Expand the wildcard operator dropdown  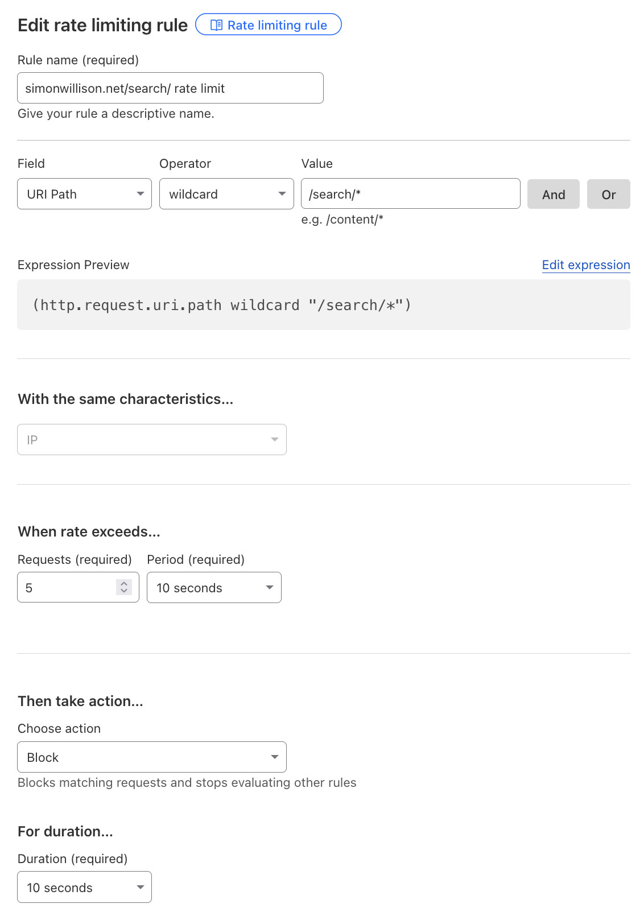point(226,194)
